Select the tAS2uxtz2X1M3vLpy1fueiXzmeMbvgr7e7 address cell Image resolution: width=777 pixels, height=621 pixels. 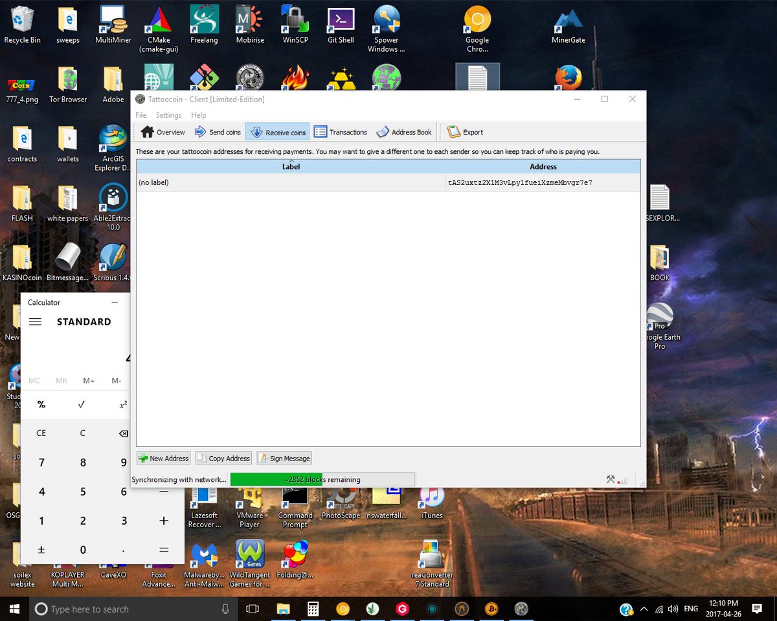point(543,182)
